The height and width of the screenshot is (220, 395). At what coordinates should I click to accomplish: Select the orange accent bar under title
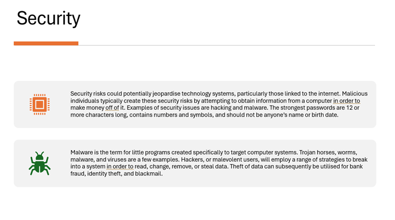[46, 44]
